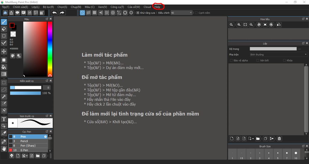Enable the Bảo vệ alpha checkbox
This screenshot has width=309, height=164.
click(x=231, y=60)
